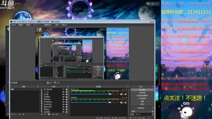Open the 渐变 transition dropdown
The width and height of the screenshot is (212, 119).
(141, 111)
